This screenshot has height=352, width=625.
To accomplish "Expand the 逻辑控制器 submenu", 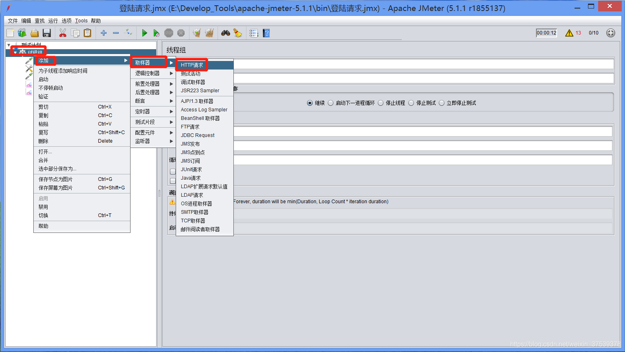I will pos(154,73).
